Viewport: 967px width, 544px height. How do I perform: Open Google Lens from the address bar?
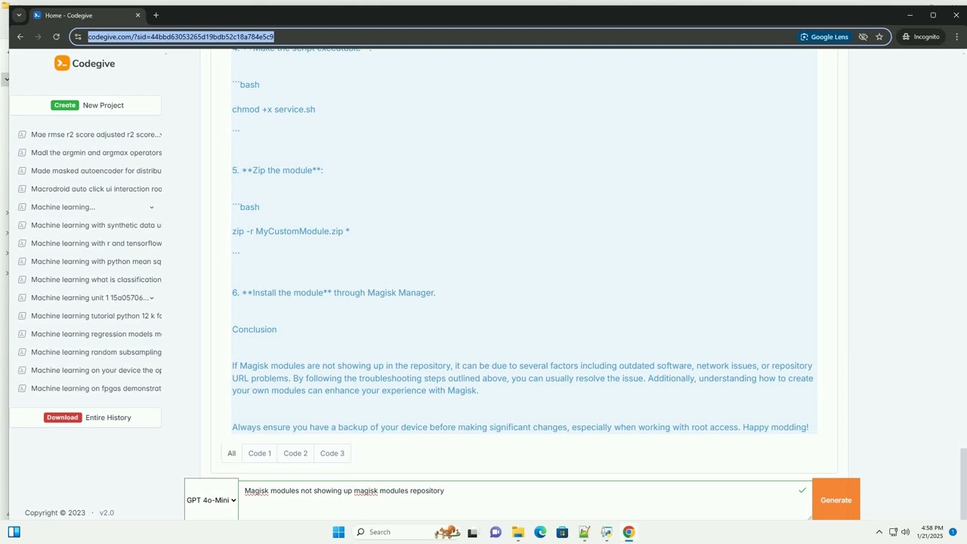click(x=824, y=36)
